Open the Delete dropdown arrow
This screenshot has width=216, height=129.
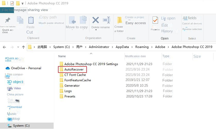[x=96, y=30]
